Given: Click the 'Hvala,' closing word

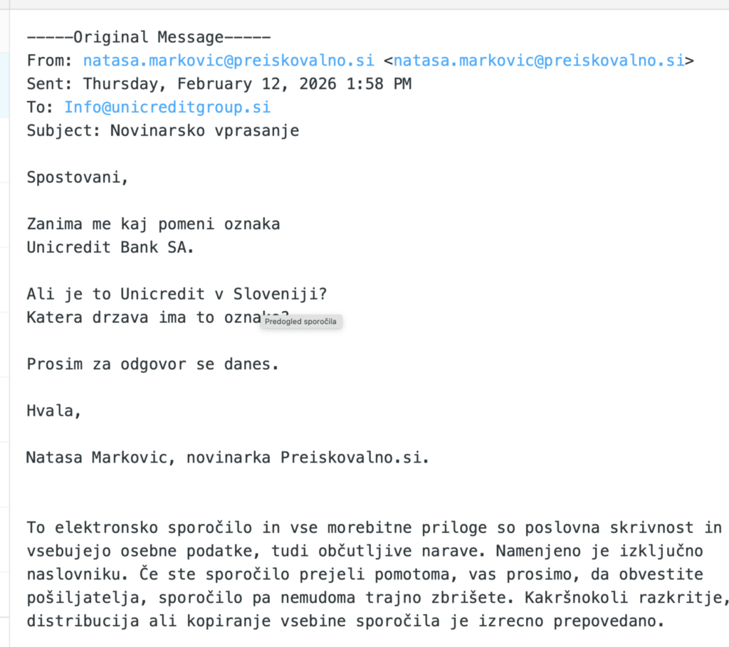Looking at the screenshot, I should (54, 411).
